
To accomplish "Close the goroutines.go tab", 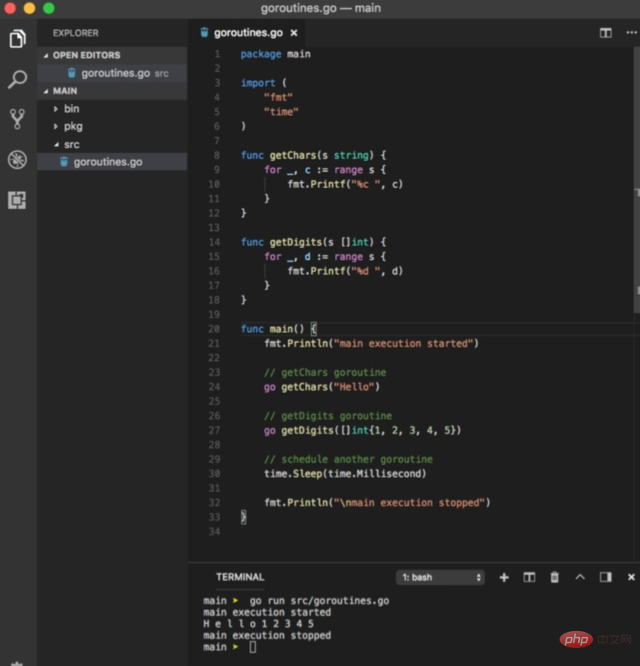I will (294, 33).
